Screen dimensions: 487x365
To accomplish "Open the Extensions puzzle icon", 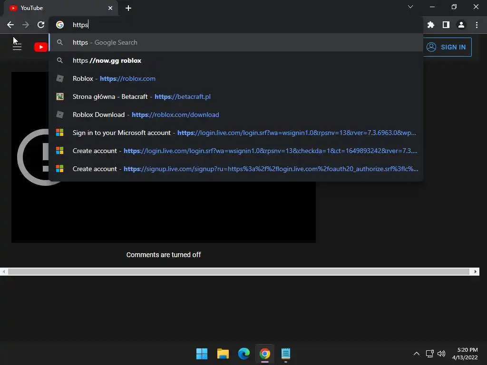I will pos(430,25).
